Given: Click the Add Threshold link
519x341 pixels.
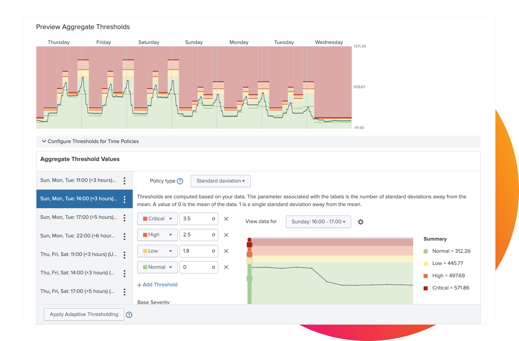Looking at the screenshot, I should point(157,284).
